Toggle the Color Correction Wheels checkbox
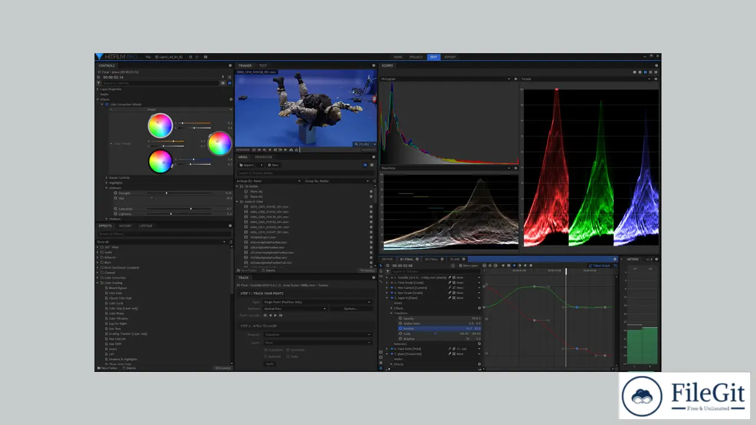This screenshot has height=425, width=756. pos(107,104)
